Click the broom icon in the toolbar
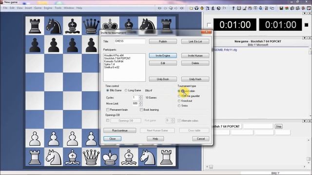Image resolution: width=312 pixels, height=175 pixels. 245,8
